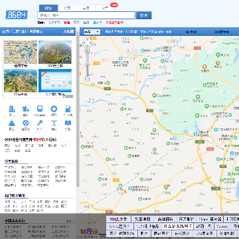The width and height of the screenshot is (239, 239).
Task: Select the dining category icon
Action: (x=26, y=109)
